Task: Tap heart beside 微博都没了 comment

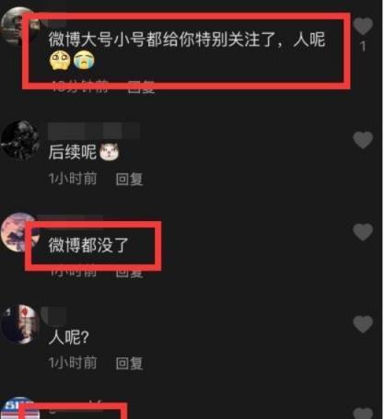Action: pos(363,232)
